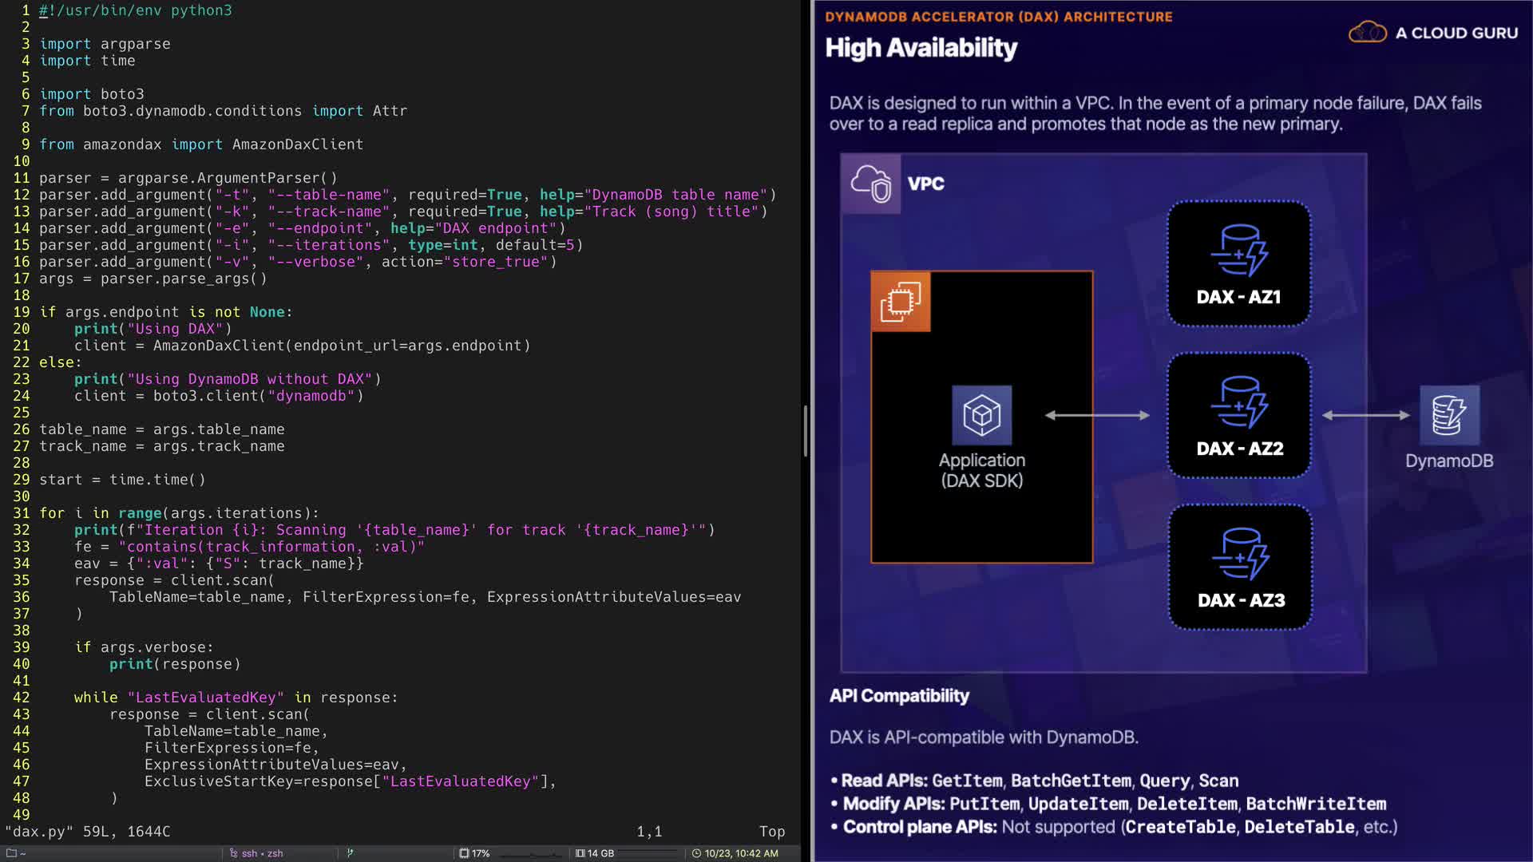This screenshot has height=862, width=1533.
Task: Click the folder icon in status bar
Action: 12,853
